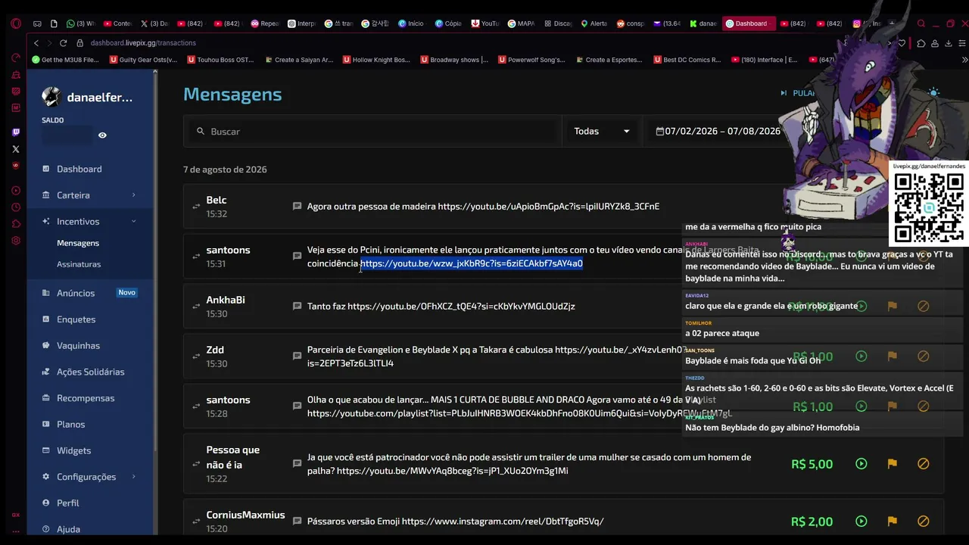Open the Instagram reel link

503,521
